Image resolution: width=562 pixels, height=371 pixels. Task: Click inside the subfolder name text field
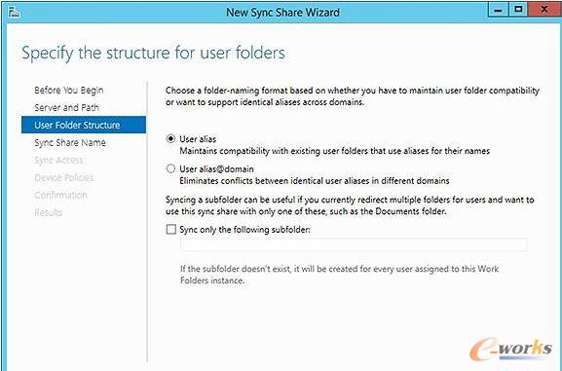pos(354,244)
